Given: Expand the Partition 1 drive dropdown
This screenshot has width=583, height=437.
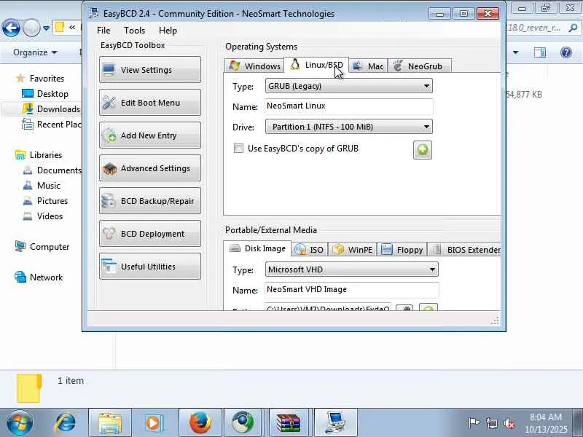Looking at the screenshot, I should [x=349, y=127].
